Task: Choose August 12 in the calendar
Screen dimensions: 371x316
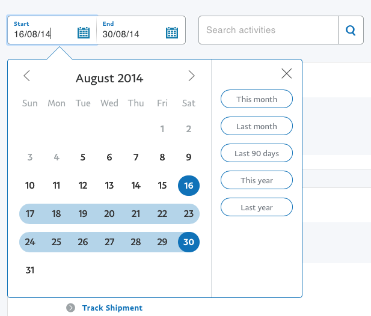Action: point(83,186)
